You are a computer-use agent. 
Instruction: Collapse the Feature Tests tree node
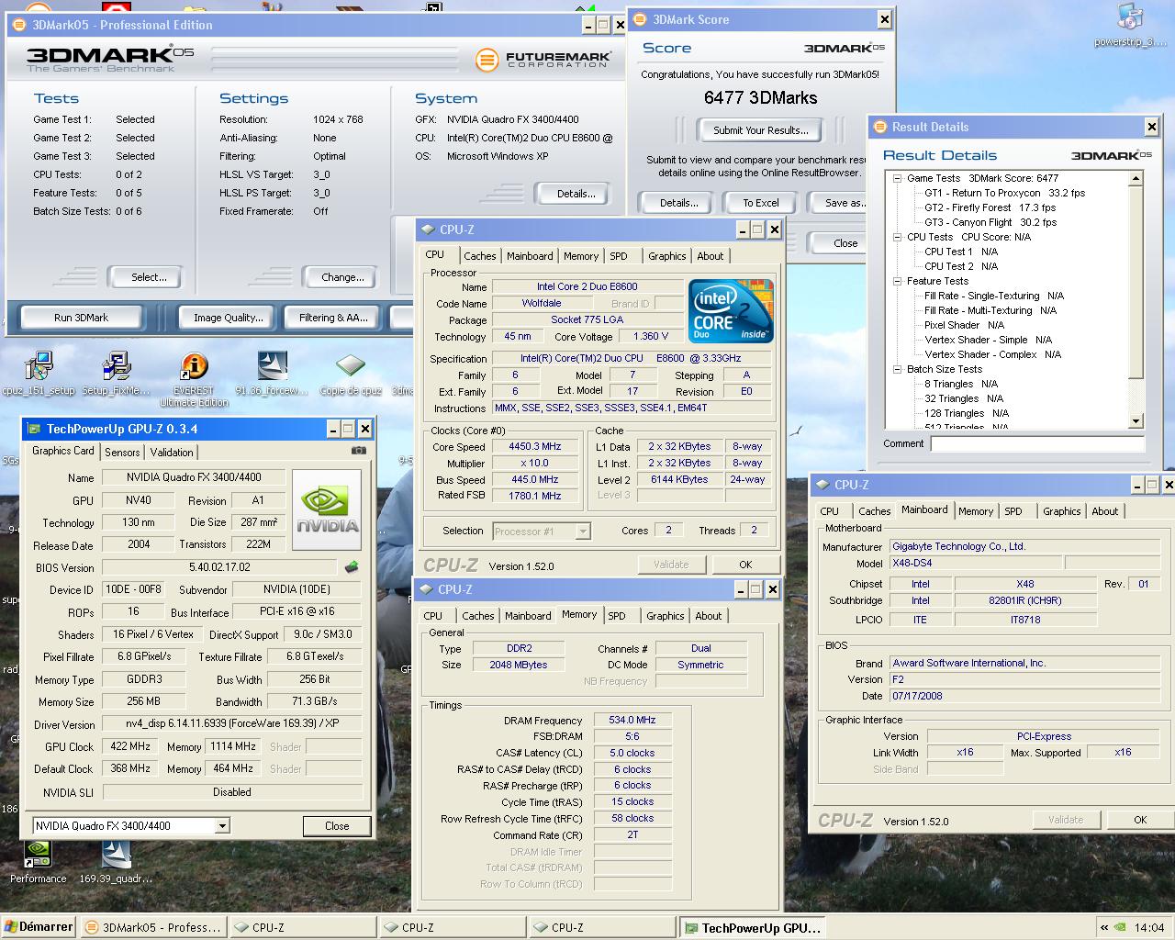coord(897,281)
